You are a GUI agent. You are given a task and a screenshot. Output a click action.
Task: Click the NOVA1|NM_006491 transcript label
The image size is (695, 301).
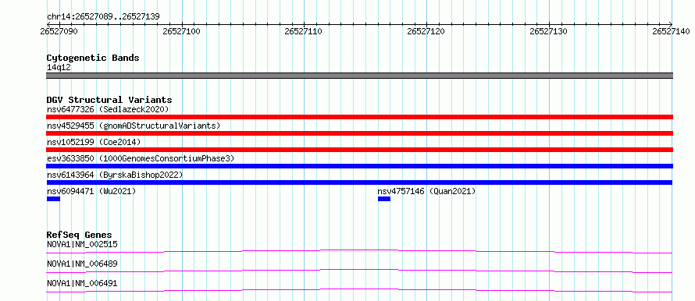(82, 283)
